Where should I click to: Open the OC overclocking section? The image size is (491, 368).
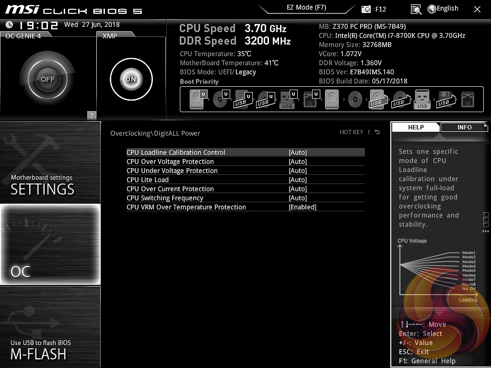50,244
